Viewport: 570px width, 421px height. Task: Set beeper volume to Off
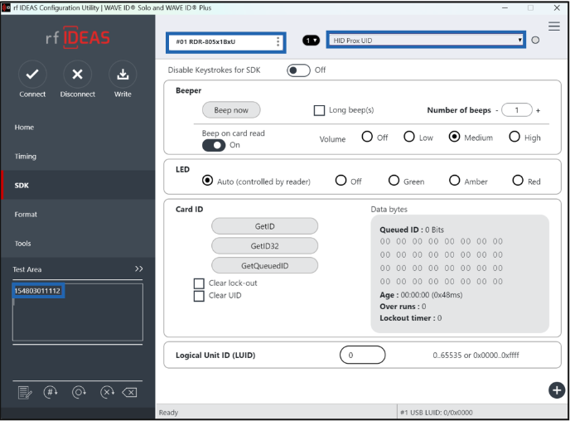(x=367, y=137)
